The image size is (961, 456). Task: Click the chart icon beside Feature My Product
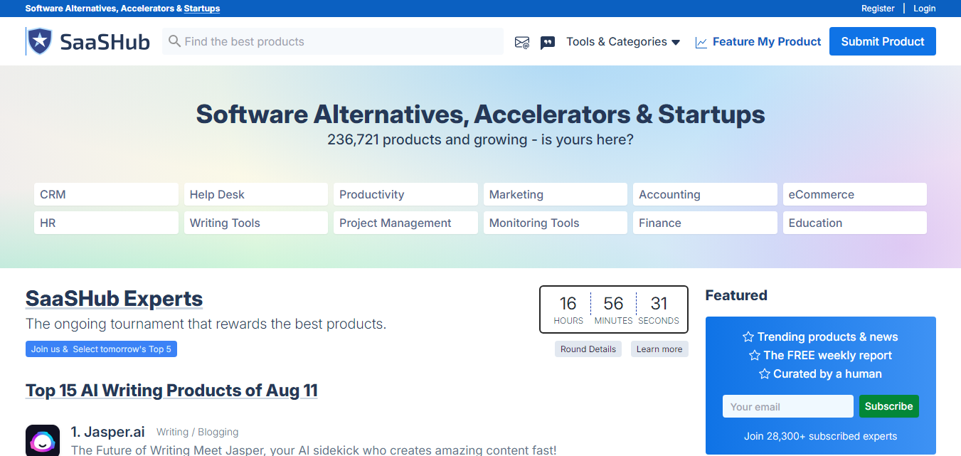tap(701, 42)
